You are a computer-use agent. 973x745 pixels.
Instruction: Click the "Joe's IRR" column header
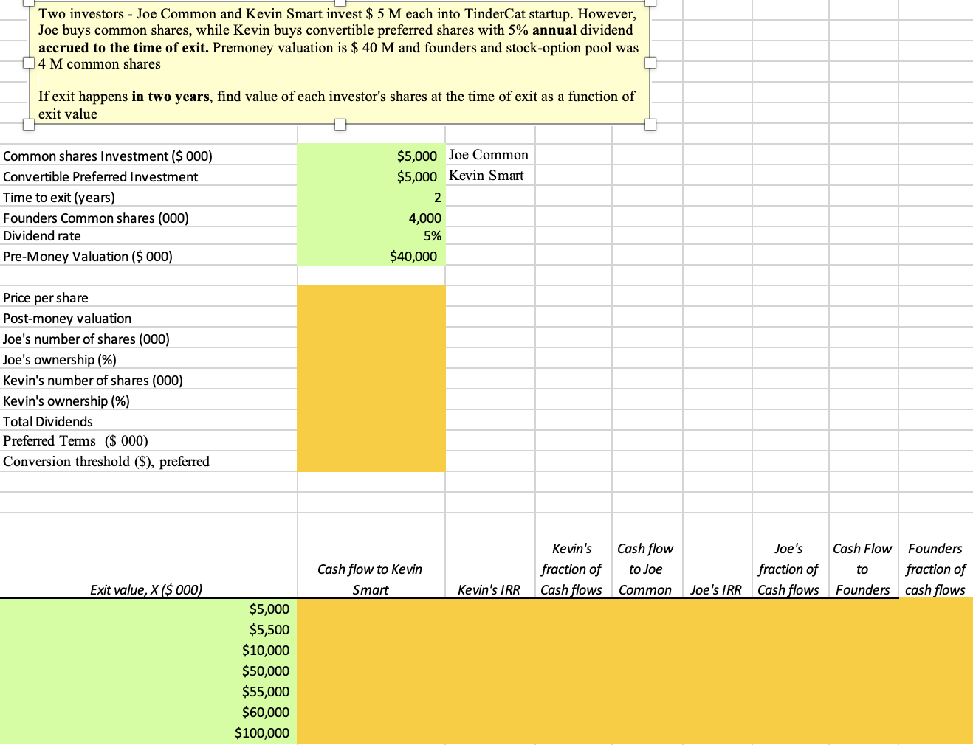[715, 590]
